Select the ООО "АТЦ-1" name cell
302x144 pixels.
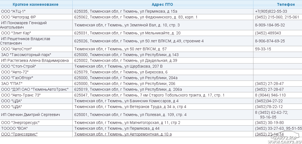point(13,11)
